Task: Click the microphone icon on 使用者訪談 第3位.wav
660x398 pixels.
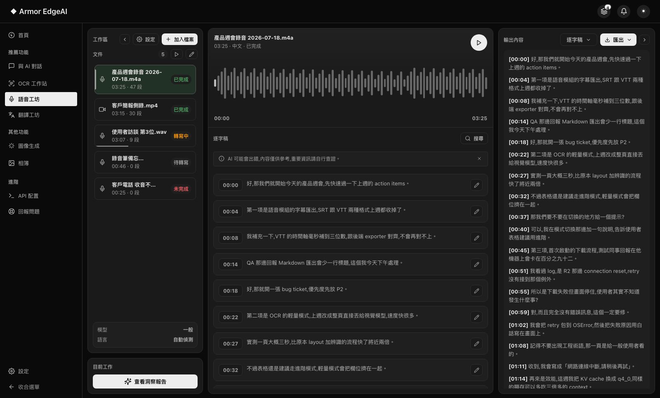Action: point(102,136)
